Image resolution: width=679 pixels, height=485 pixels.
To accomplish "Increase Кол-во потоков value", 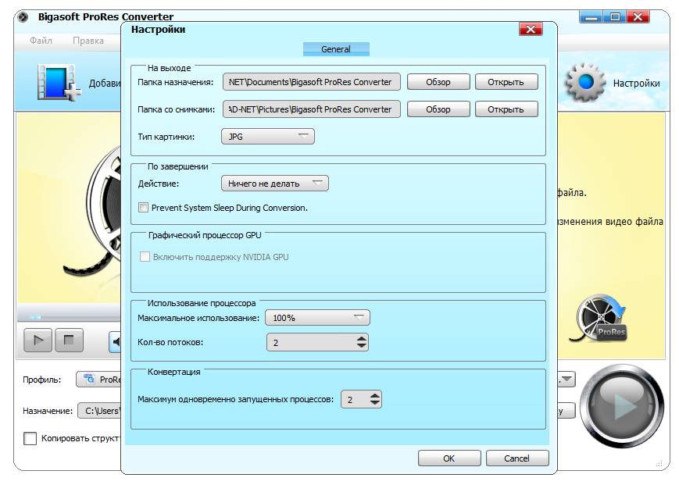I will [362, 338].
